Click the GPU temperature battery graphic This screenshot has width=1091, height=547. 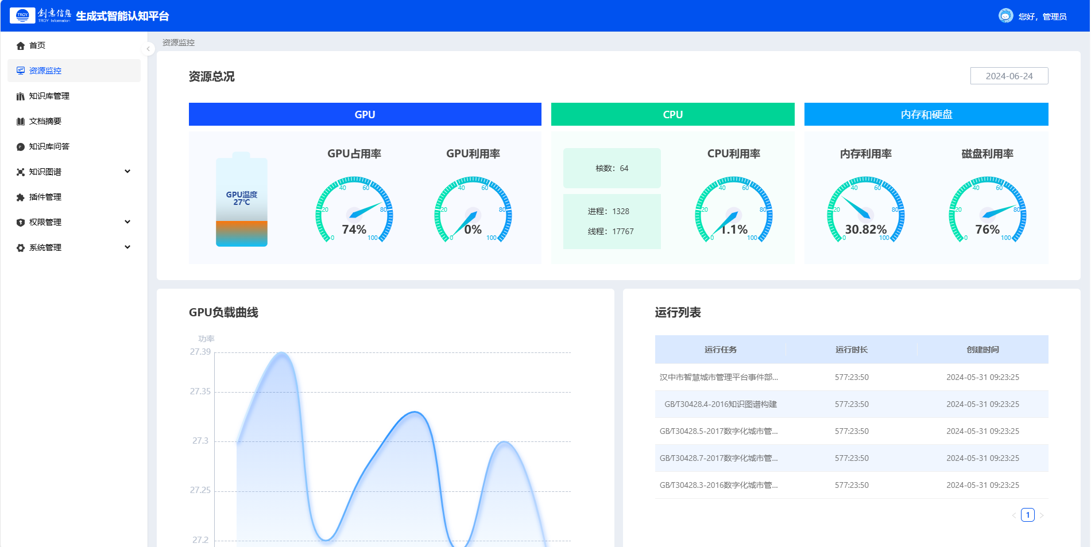tap(242, 199)
